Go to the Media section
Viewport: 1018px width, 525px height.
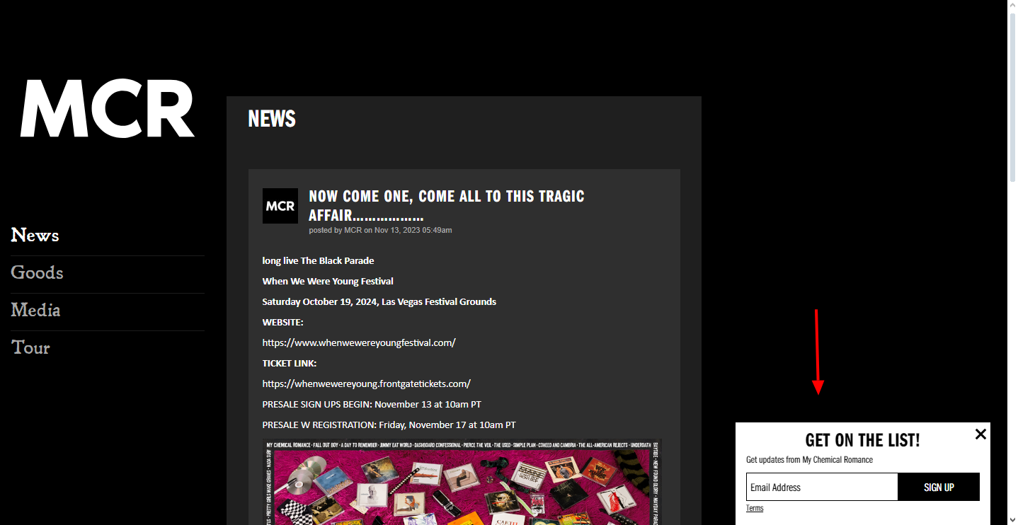click(x=35, y=311)
